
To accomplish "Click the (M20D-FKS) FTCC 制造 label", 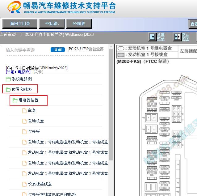I will pos(143,62).
